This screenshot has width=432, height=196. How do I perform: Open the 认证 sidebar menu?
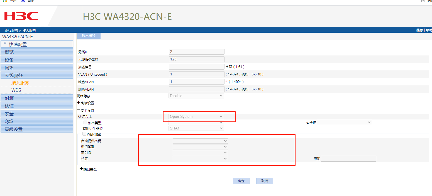tap(37, 106)
